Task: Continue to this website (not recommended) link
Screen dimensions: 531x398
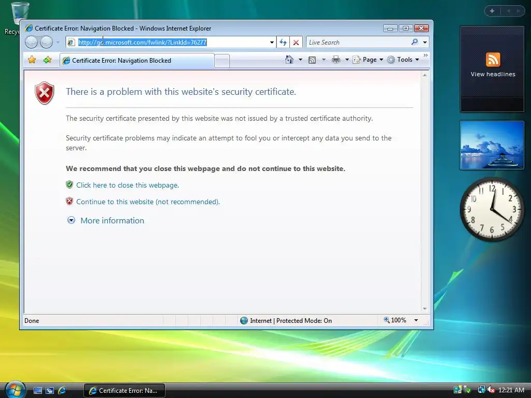Action: [148, 202]
